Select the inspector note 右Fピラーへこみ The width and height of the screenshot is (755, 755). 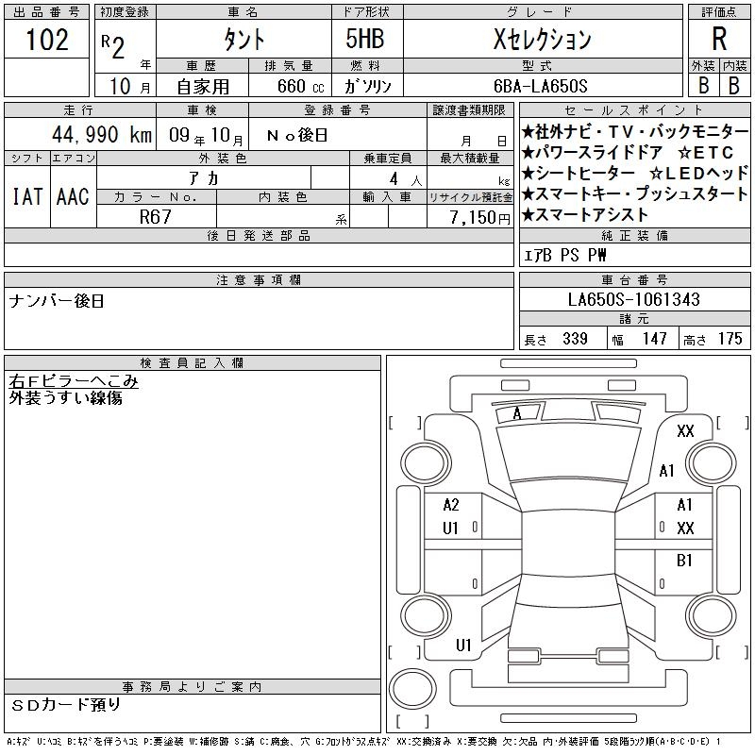pos(74,381)
